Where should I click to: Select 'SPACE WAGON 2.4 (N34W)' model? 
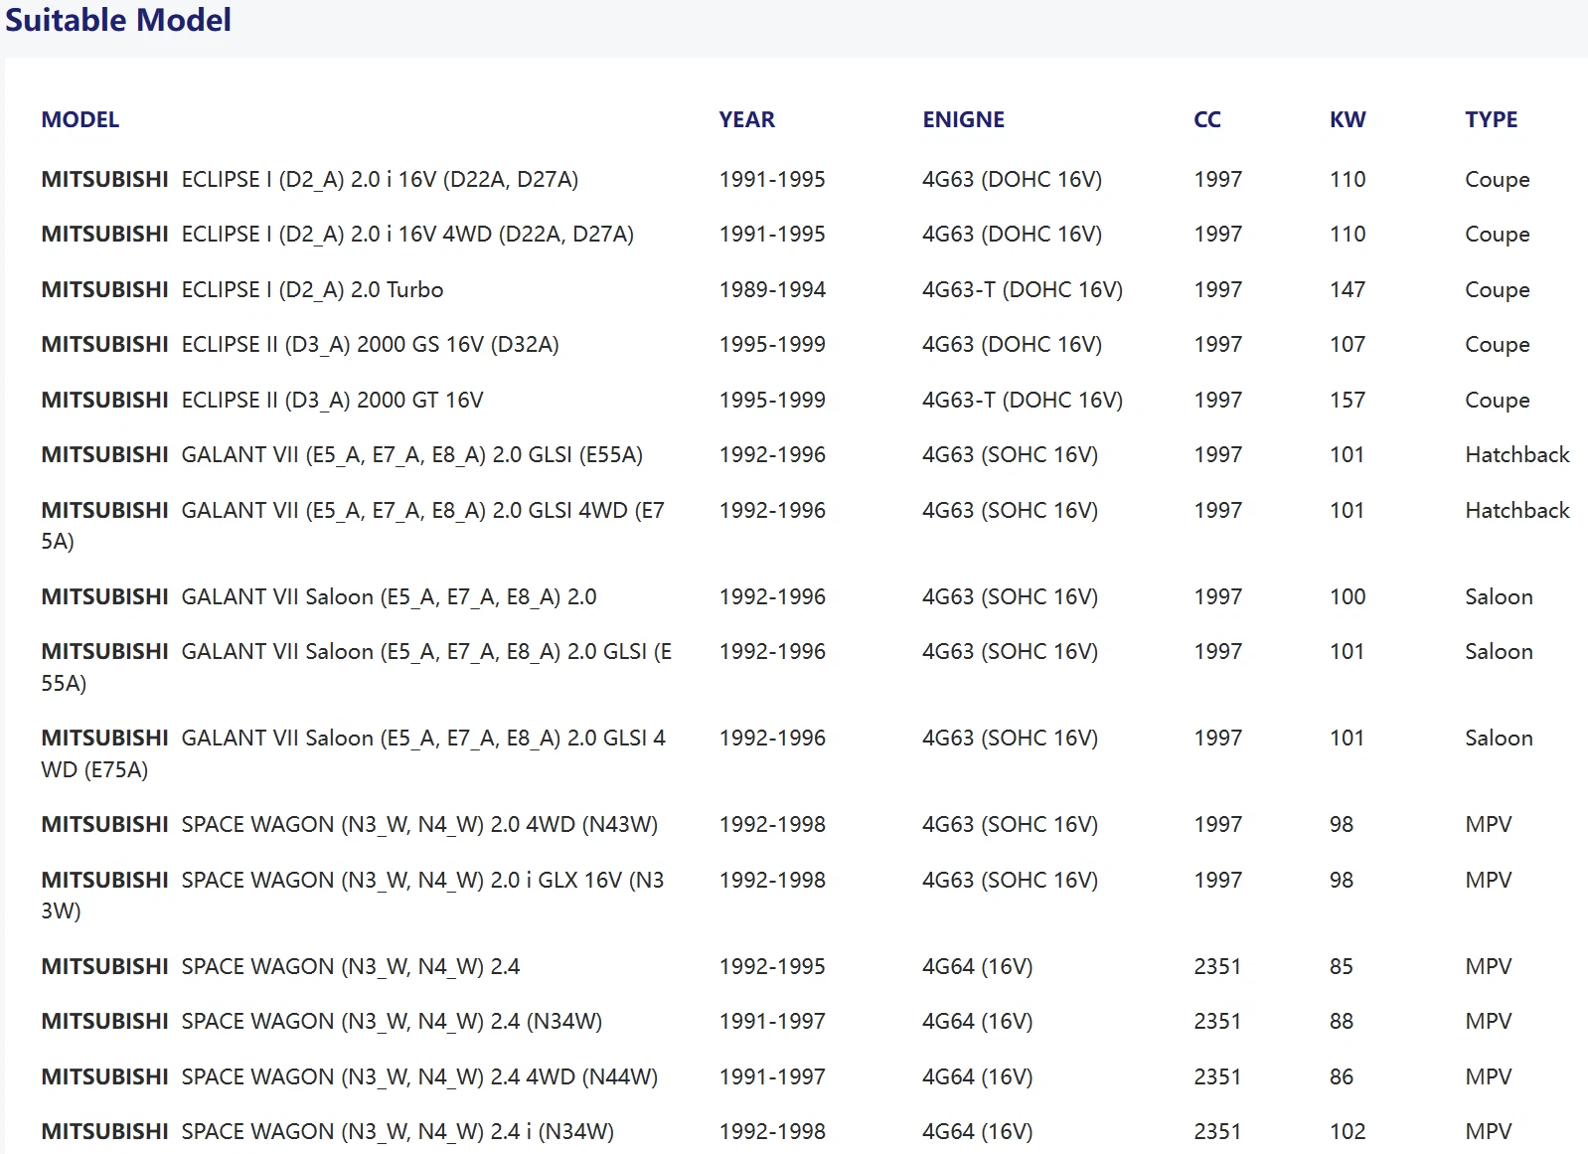(322, 1021)
